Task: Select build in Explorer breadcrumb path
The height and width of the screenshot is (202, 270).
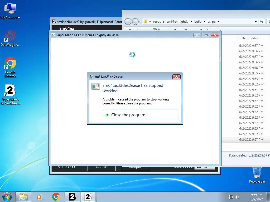Action: click(198, 22)
